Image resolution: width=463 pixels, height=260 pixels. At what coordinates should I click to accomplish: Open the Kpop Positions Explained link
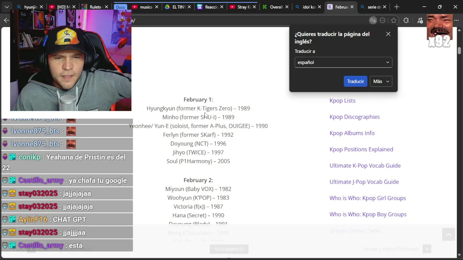click(361, 149)
